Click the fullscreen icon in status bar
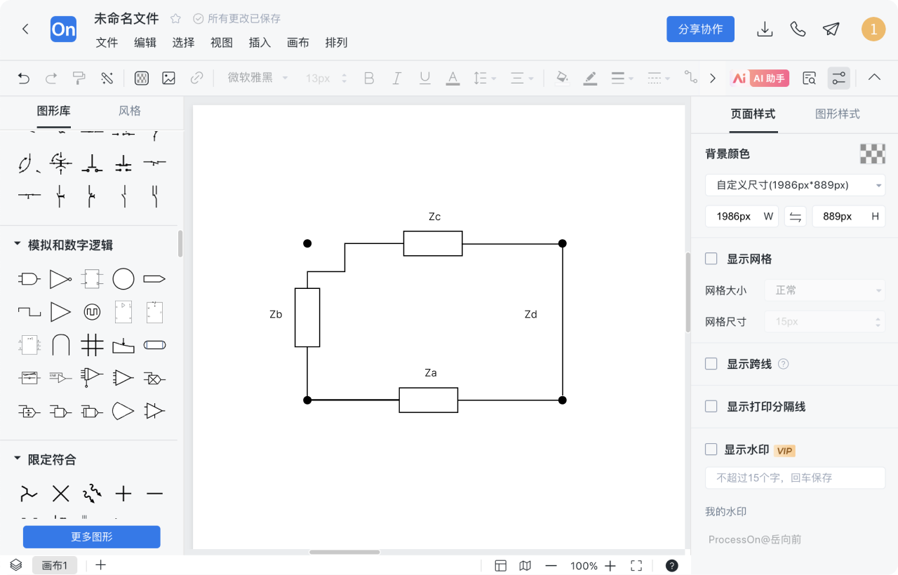This screenshot has height=575, width=898. click(636, 566)
